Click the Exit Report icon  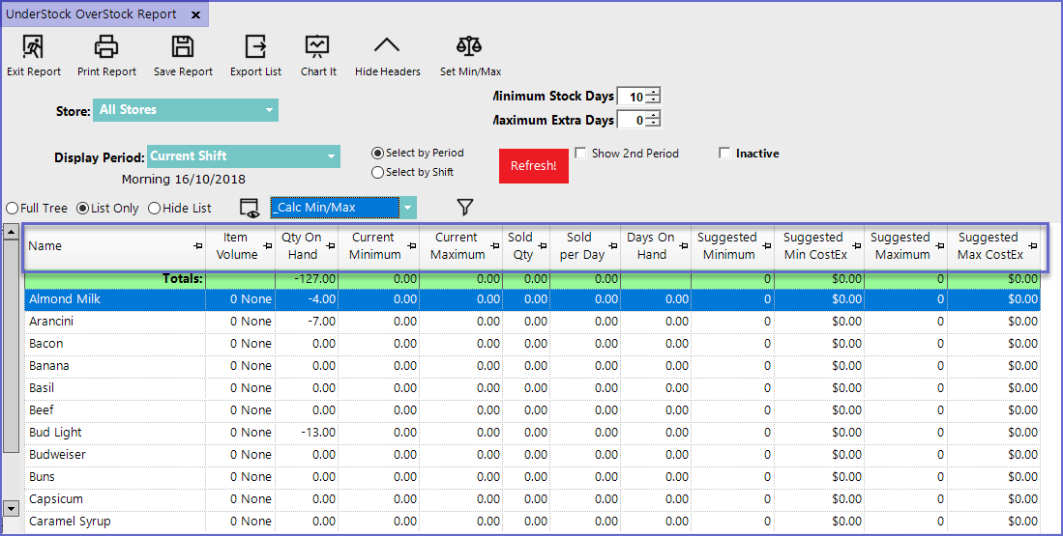[x=33, y=46]
